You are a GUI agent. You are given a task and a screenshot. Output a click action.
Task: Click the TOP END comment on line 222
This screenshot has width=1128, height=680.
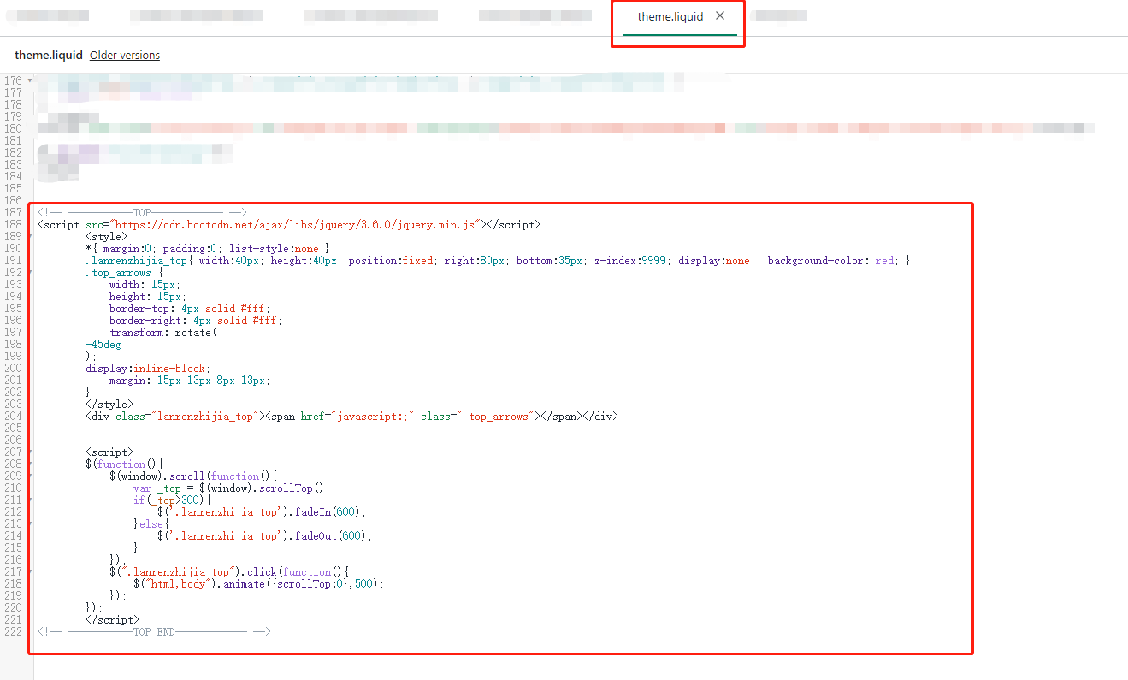point(154,631)
